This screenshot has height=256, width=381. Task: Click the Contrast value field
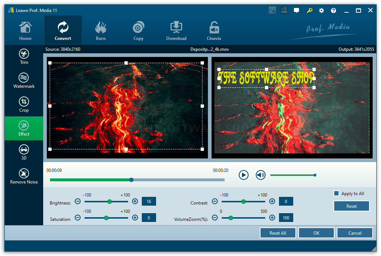(286, 201)
